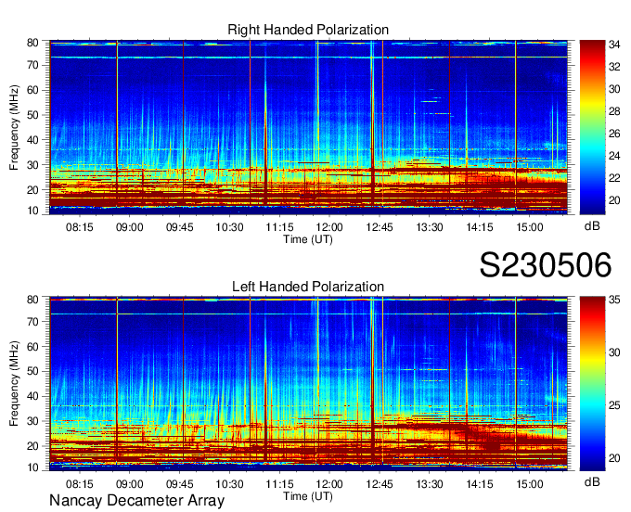Image resolution: width=631 pixels, height=512 pixels.
Task: Click "Time (UT)" label under Right Handed plot
Action: pos(308,239)
